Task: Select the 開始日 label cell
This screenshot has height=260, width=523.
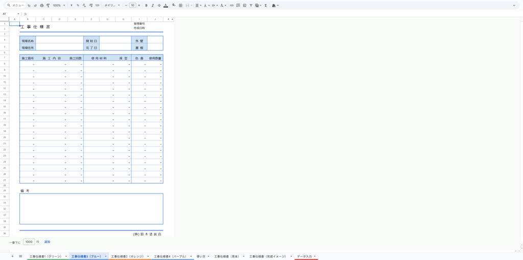Action: [x=91, y=40]
